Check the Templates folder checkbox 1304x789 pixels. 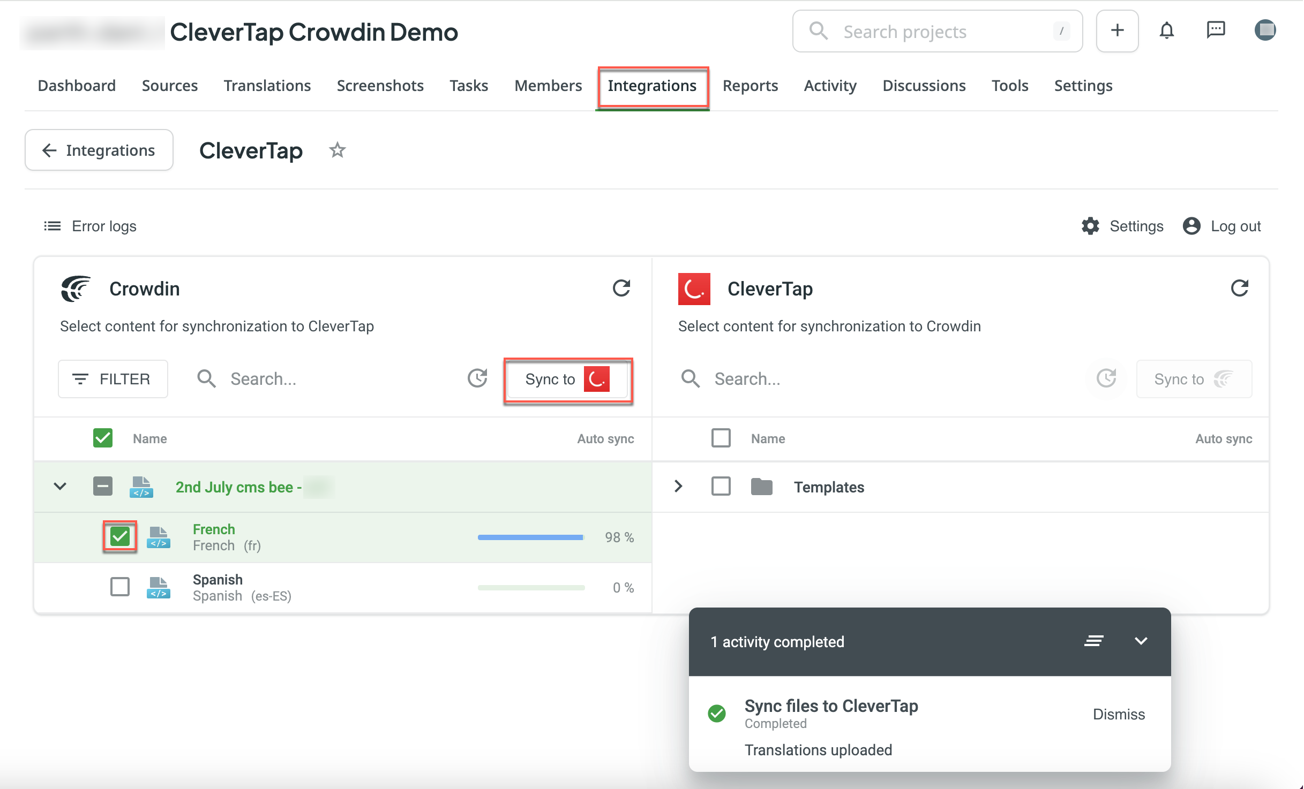(721, 487)
